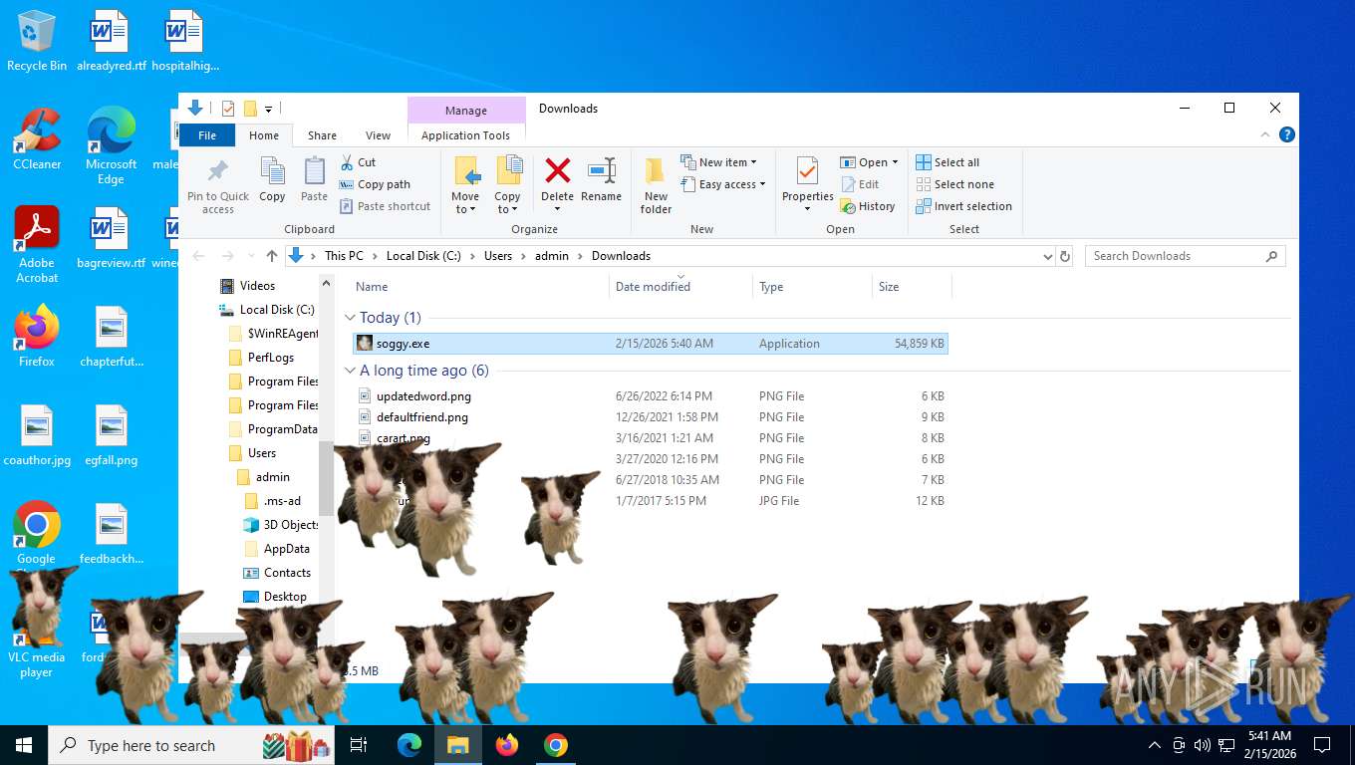Click Local Disk (C:) in breadcrumb

point(423,256)
